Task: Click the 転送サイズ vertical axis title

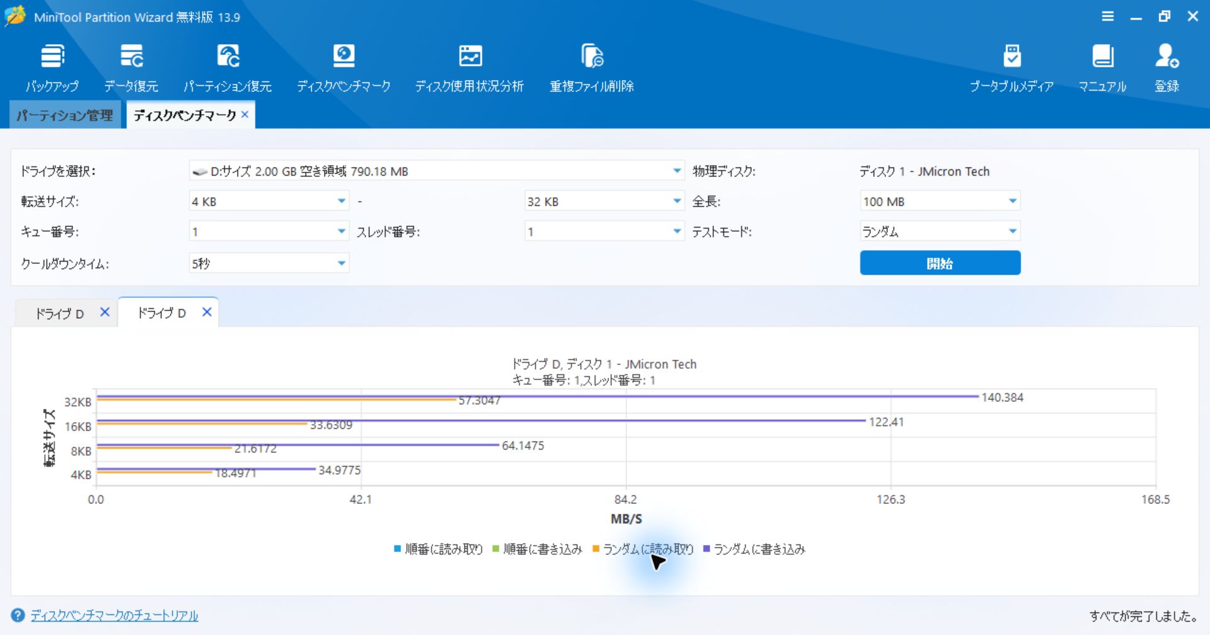Action: 49,438
